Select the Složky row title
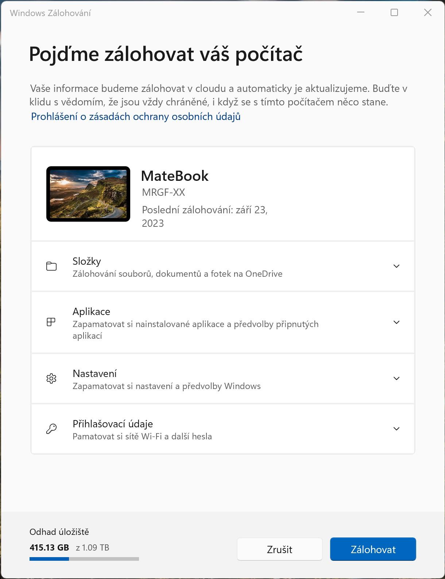The image size is (445, 579). [87, 261]
